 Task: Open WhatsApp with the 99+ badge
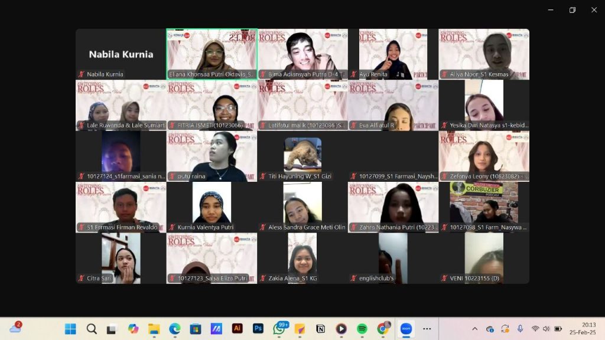(x=279, y=329)
